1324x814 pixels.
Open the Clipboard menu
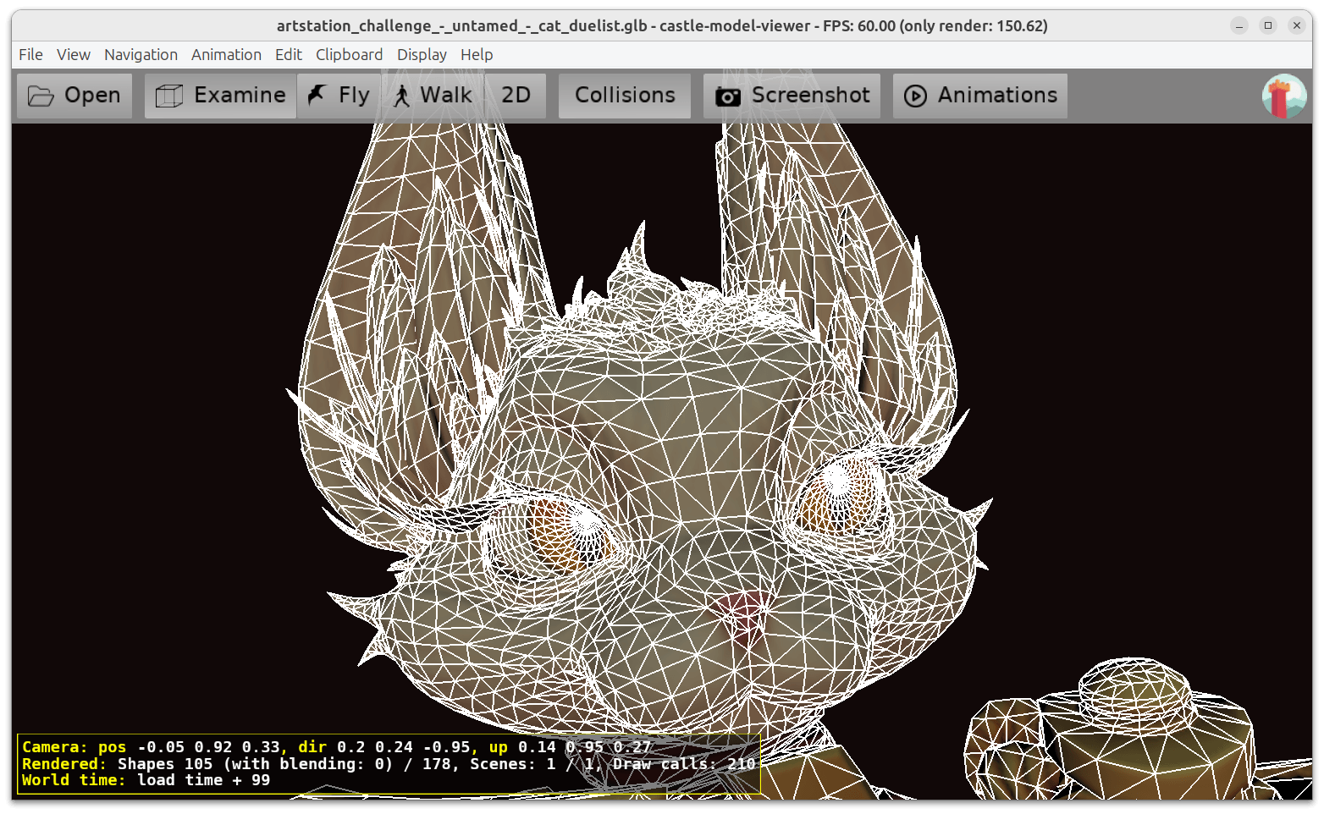pos(349,54)
